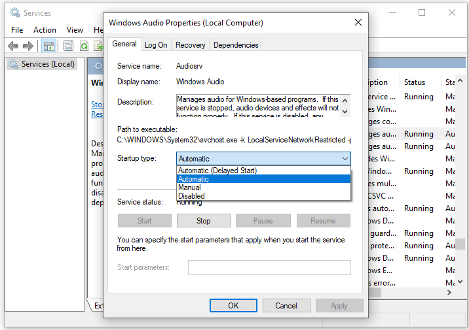Click the Stop service button
Image resolution: width=469 pixels, height=330 pixels.
tap(204, 220)
